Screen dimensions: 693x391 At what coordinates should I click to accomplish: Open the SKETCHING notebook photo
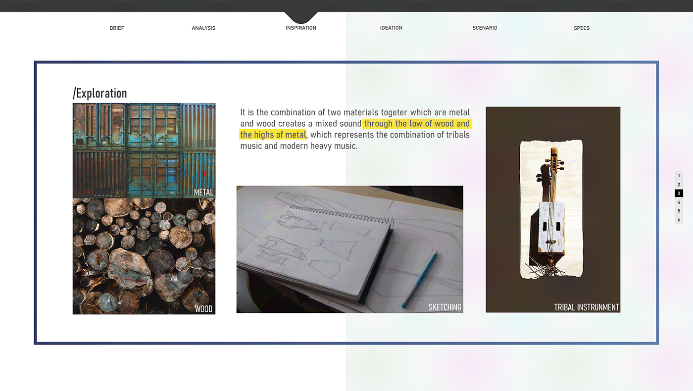click(x=350, y=249)
